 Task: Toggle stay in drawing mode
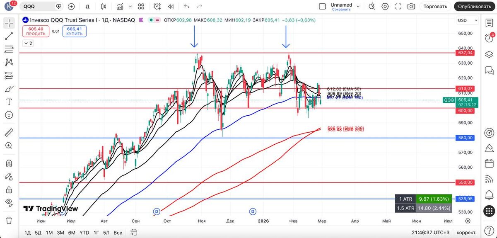9,177
